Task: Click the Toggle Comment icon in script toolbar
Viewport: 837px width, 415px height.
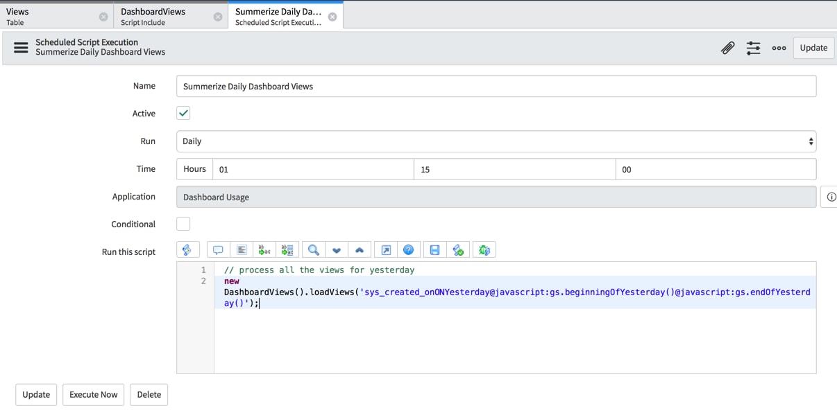Action: coord(218,249)
